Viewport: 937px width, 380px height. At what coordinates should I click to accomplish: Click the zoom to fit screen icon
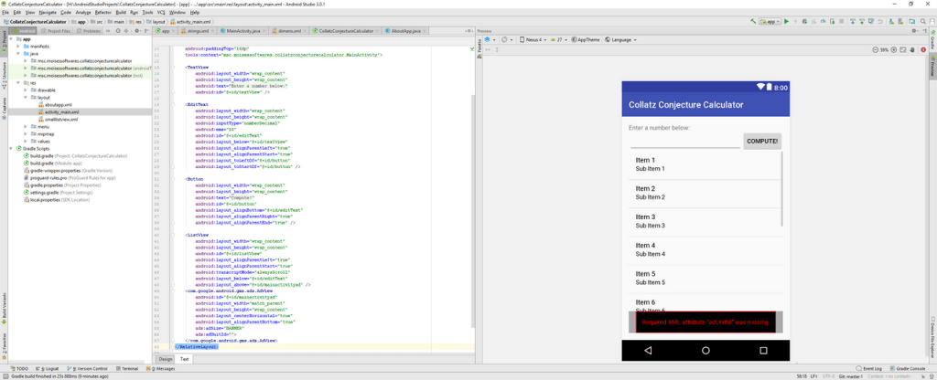coord(903,49)
